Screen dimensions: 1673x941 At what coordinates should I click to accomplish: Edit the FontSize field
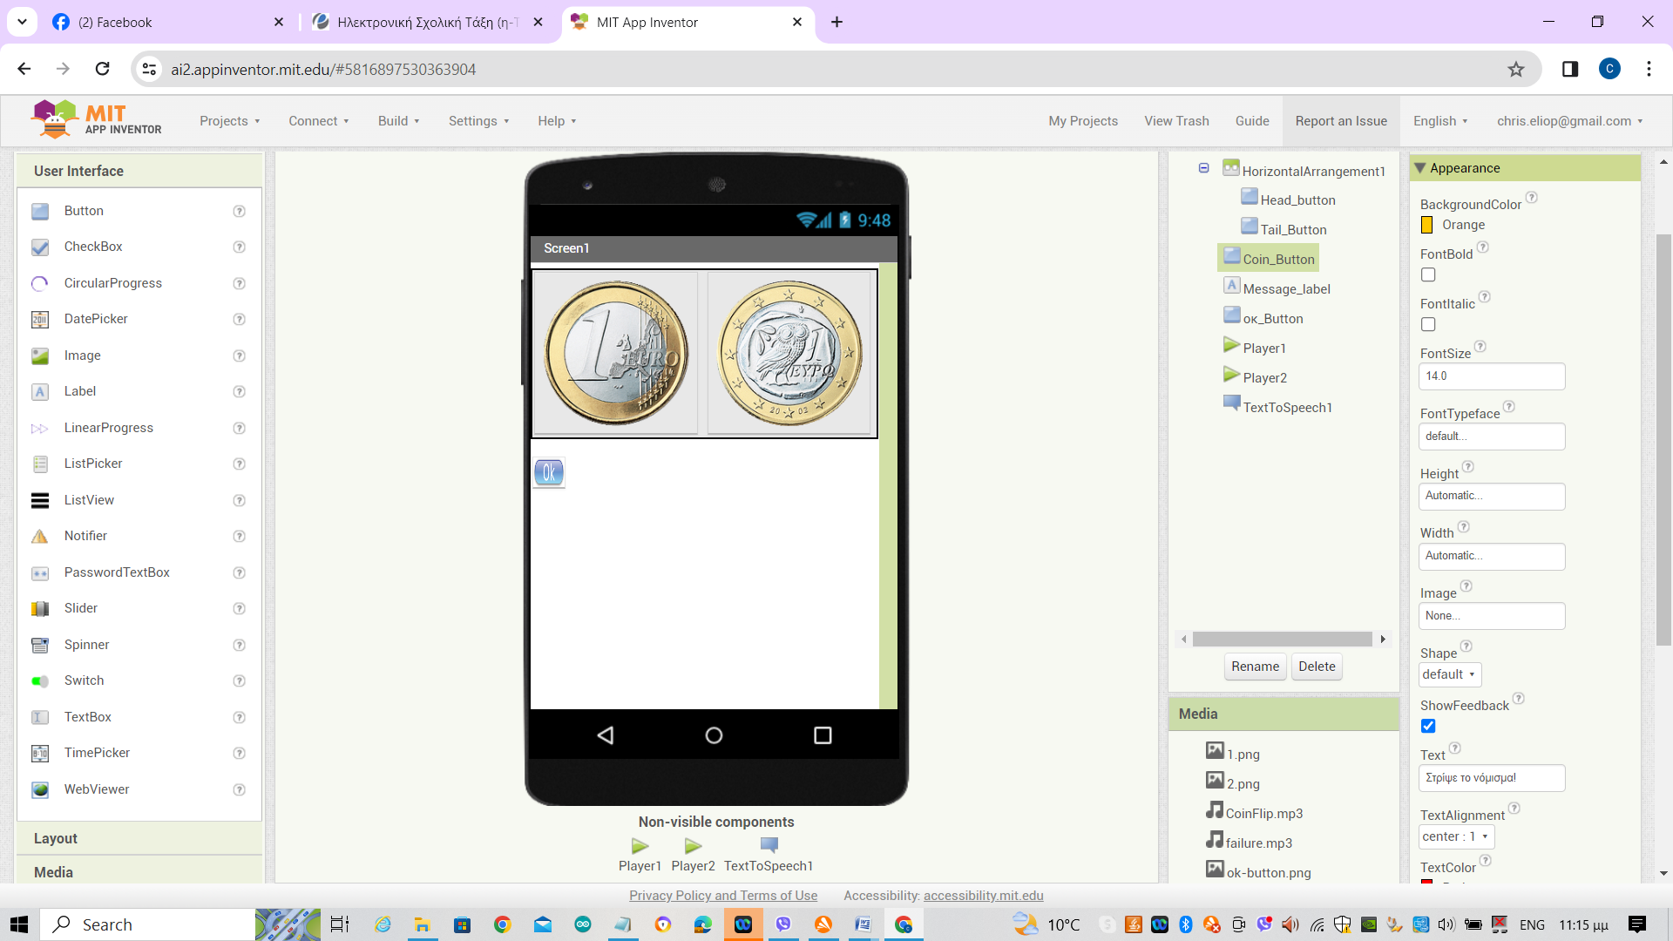click(1492, 376)
